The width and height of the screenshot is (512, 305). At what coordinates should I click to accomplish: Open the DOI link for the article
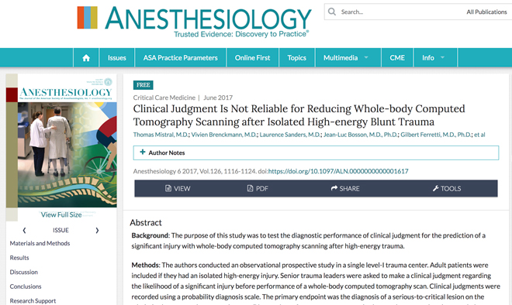pyautogui.click(x=338, y=171)
